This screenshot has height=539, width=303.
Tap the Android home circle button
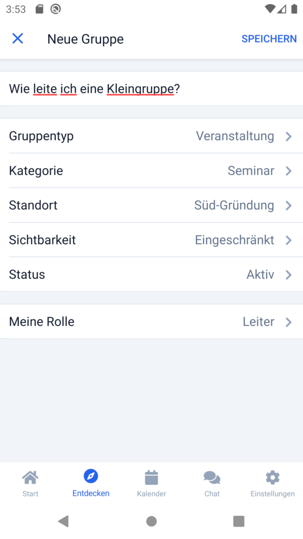coord(151,521)
